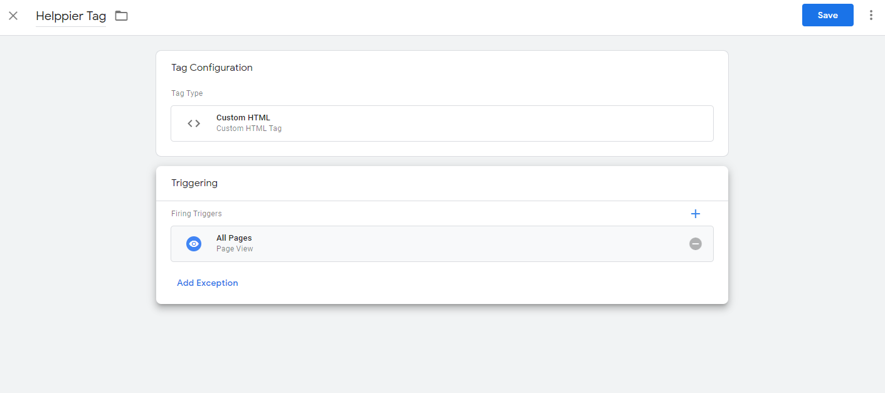This screenshot has height=393, width=885.
Task: Close the tag editor with the X icon
Action: tap(13, 16)
